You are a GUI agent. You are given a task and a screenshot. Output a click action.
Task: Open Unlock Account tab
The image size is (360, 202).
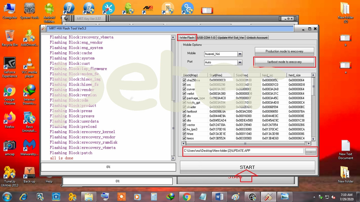[x=257, y=38]
